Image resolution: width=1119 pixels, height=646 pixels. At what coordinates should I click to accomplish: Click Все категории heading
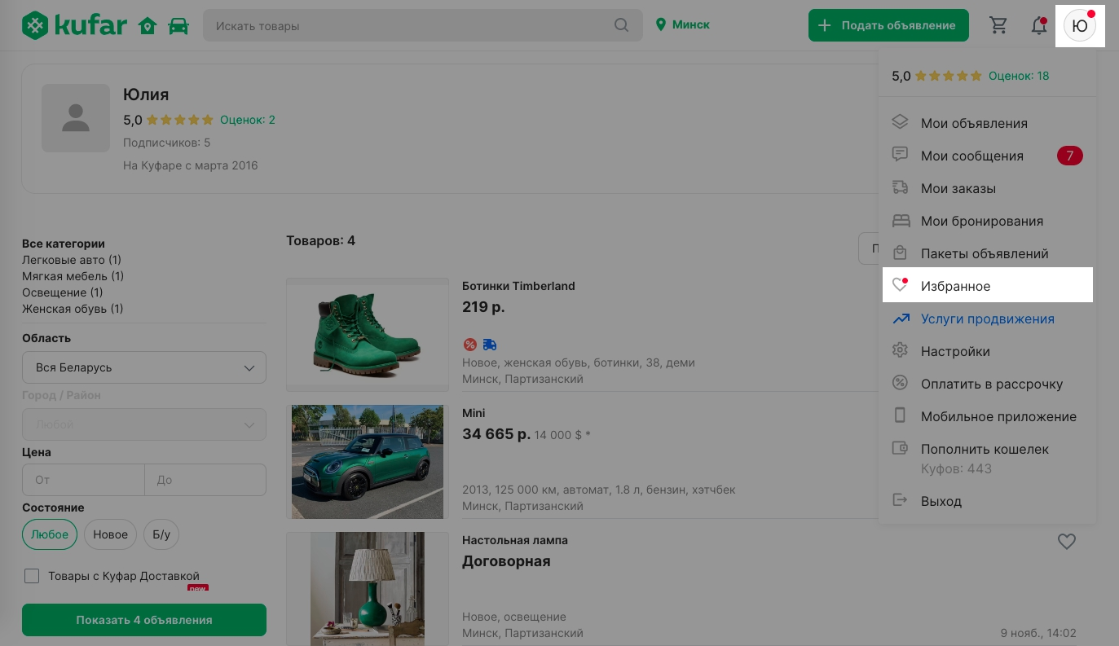tap(64, 244)
